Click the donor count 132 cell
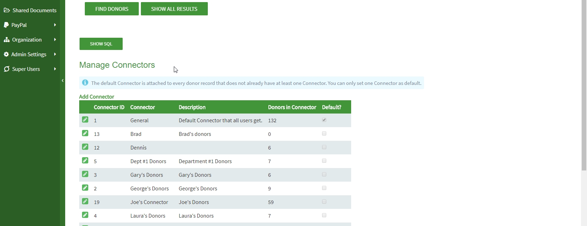This screenshot has height=226, width=587. [272, 121]
